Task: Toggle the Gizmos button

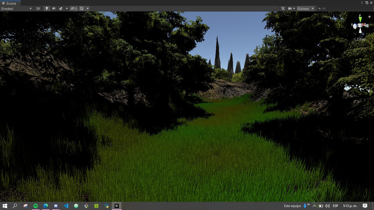Action: click(303, 8)
